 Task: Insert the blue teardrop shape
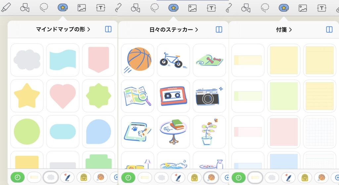tap(99, 132)
